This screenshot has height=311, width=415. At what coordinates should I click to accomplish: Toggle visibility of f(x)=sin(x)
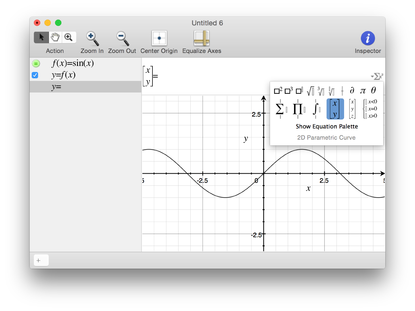(x=36, y=63)
